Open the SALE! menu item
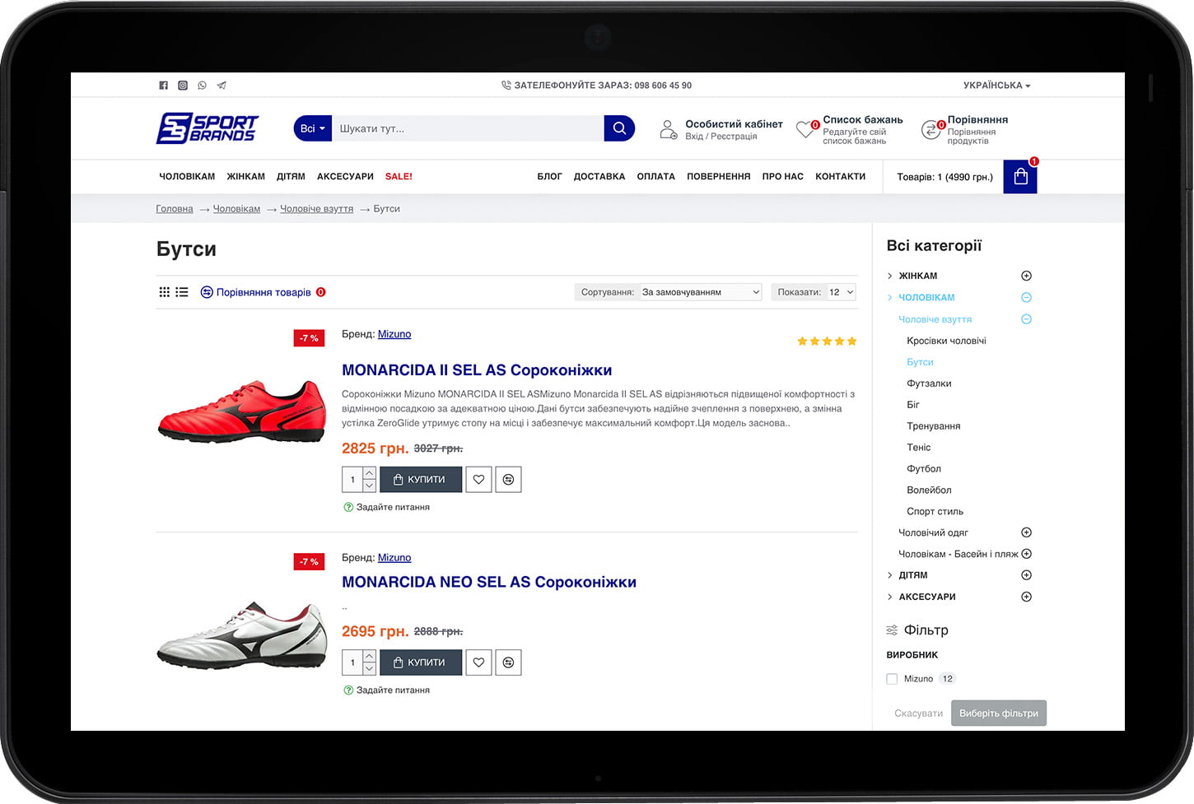The image size is (1194, 804). pos(399,177)
